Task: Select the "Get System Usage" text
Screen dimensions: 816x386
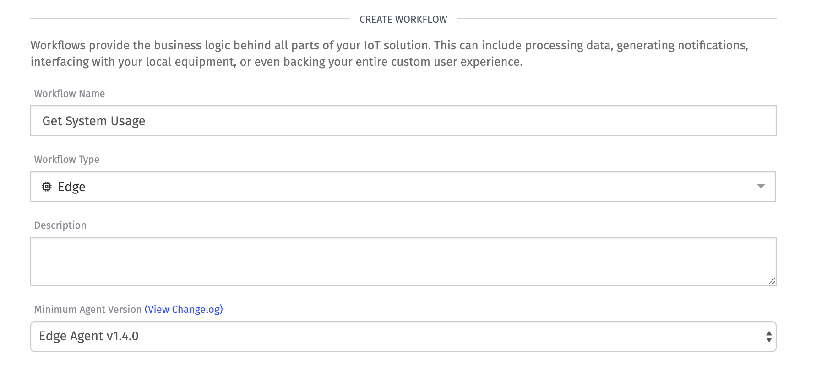Action: pos(94,121)
